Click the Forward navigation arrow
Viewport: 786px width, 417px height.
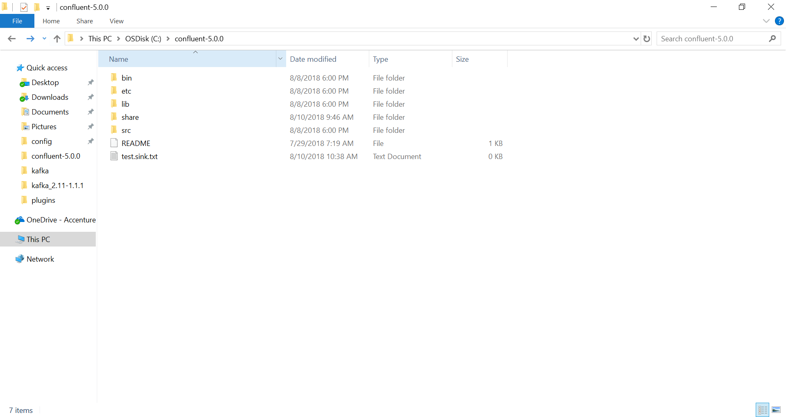(x=30, y=39)
